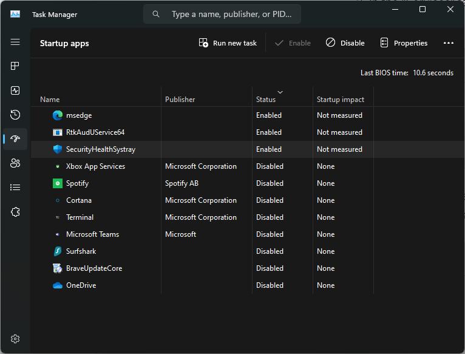
Task: Click Disable for selected startup app
Action: coord(345,43)
